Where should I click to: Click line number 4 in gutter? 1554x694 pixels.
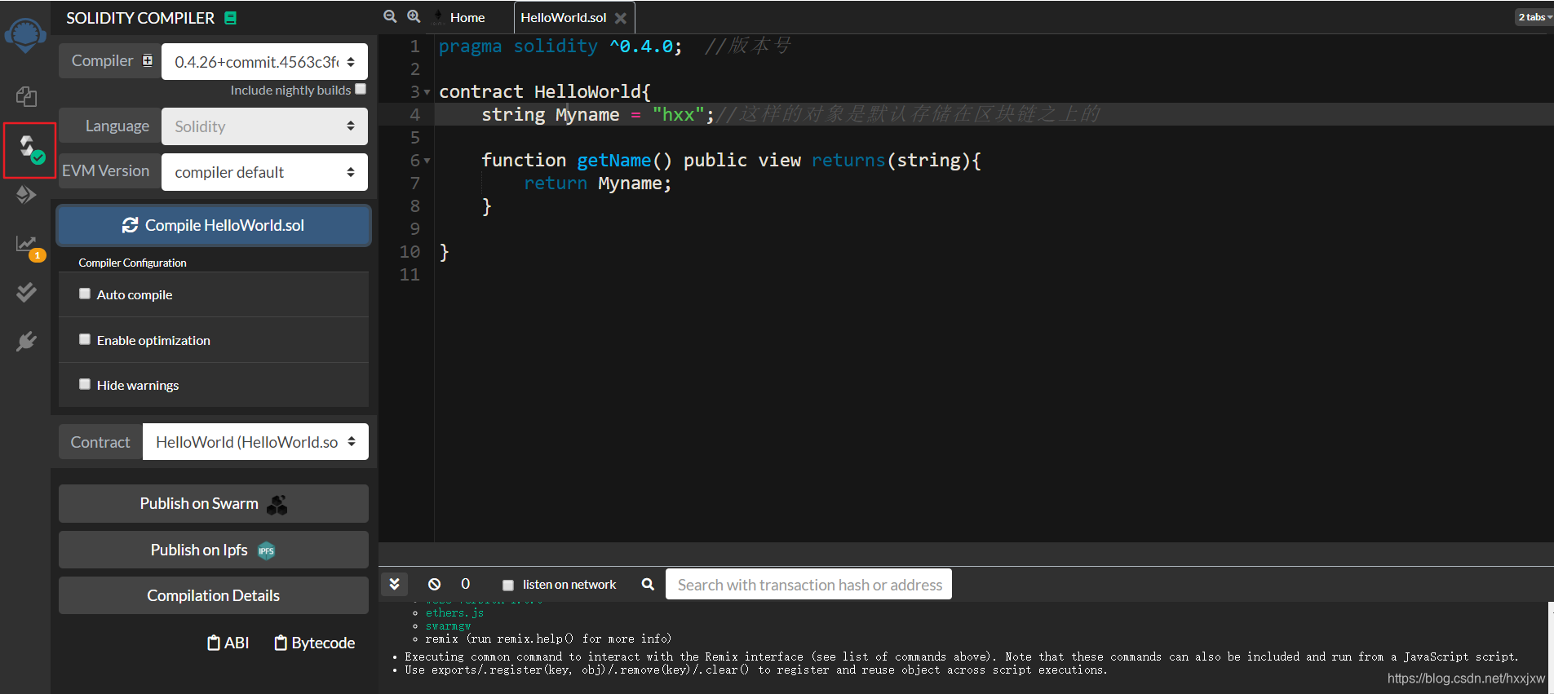tap(415, 115)
